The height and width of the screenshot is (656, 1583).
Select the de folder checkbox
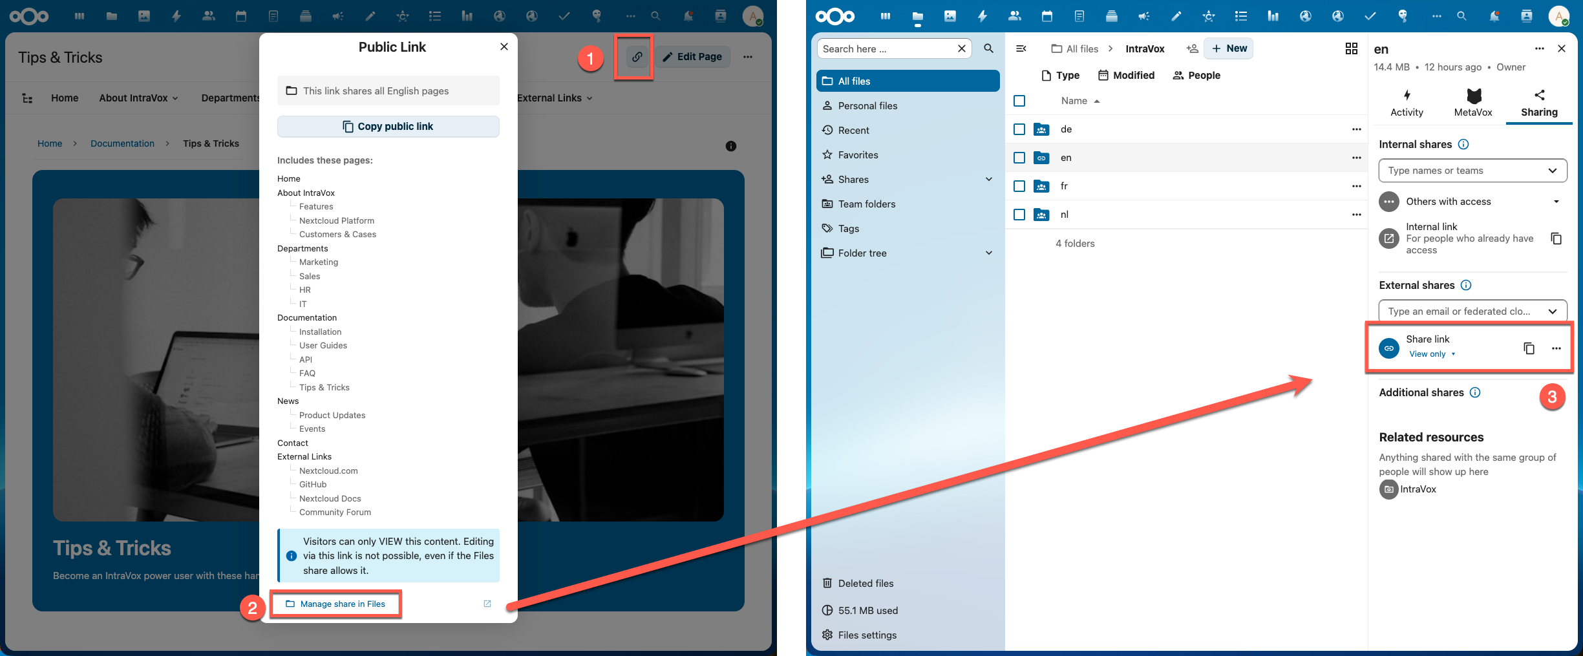[1019, 129]
